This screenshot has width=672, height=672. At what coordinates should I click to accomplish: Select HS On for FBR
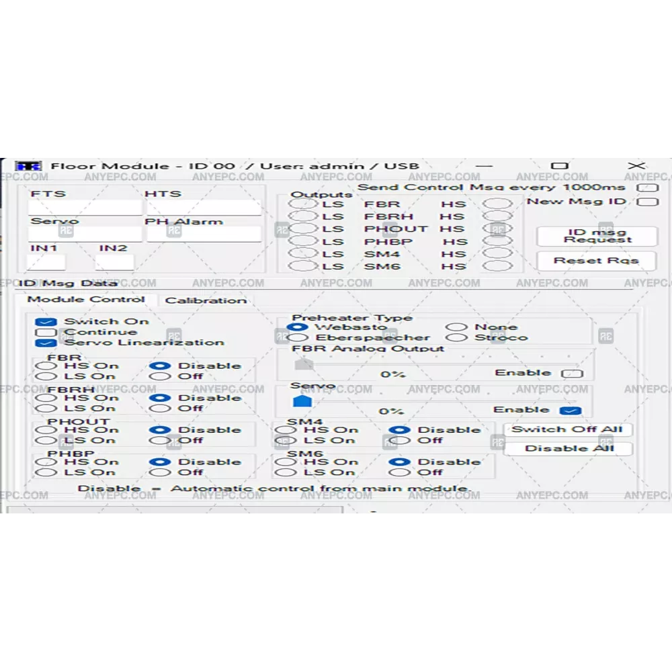47,366
